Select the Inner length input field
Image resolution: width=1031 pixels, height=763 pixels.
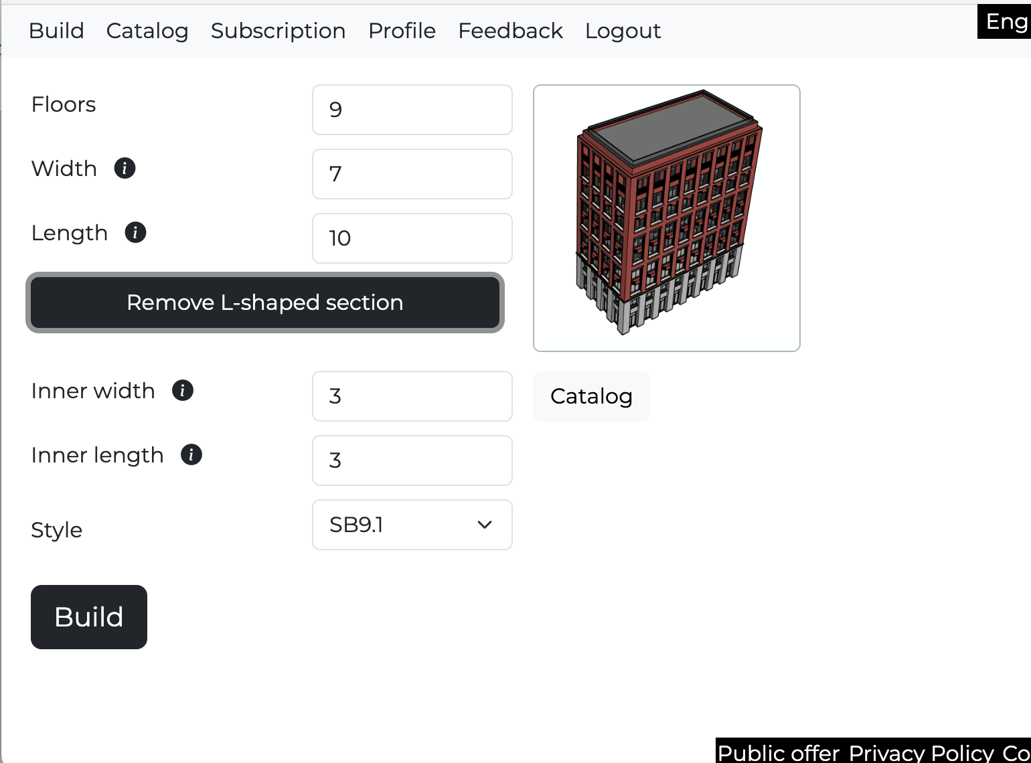[412, 460]
